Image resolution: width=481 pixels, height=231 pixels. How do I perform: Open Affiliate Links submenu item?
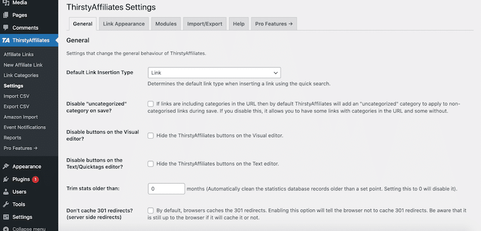(19, 55)
